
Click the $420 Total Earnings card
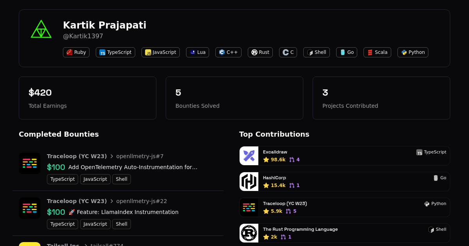pos(88,98)
